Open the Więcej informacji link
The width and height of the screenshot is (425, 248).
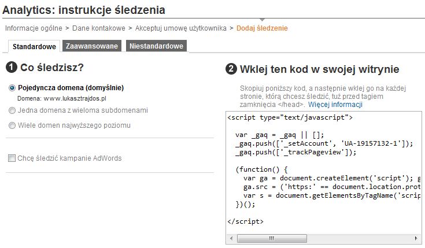click(335, 105)
